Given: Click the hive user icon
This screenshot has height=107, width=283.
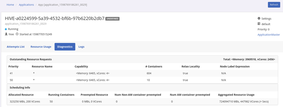Looking at the screenshot, I should [x=6, y=34].
